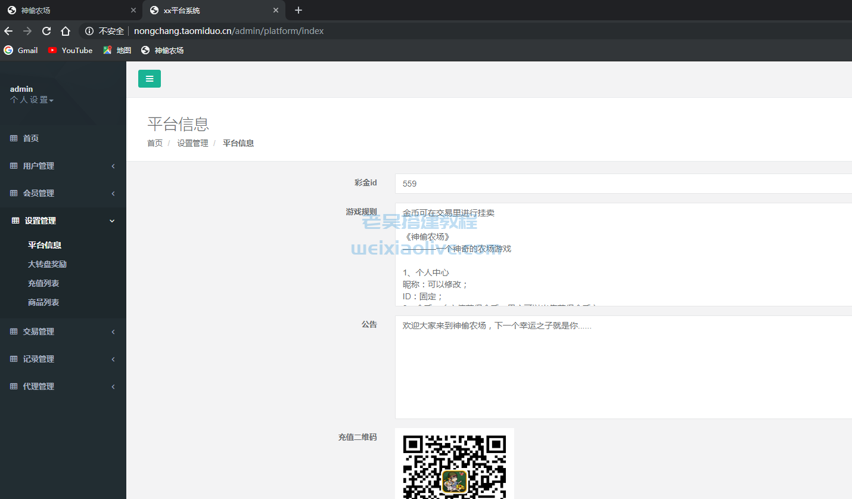Click the address bar URL
The width and height of the screenshot is (852, 499).
click(229, 31)
